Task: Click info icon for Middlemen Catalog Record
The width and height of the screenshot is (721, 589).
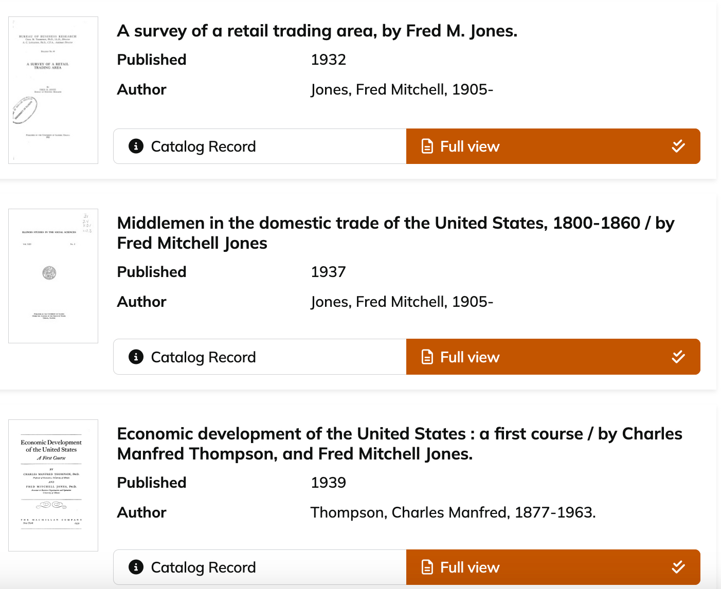Action: 136,357
